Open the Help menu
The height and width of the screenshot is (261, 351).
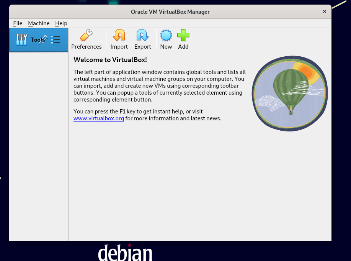click(x=61, y=23)
